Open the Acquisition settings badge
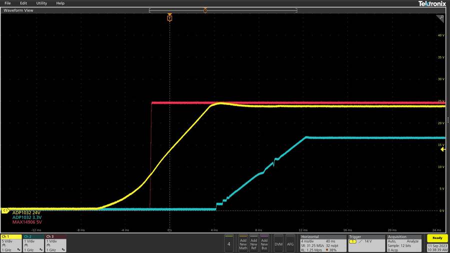This screenshot has width=450, height=253. point(404,243)
